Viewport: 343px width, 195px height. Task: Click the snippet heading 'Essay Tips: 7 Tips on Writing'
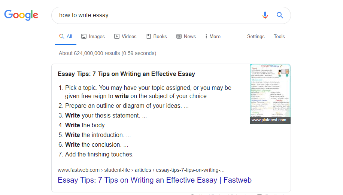point(126,74)
